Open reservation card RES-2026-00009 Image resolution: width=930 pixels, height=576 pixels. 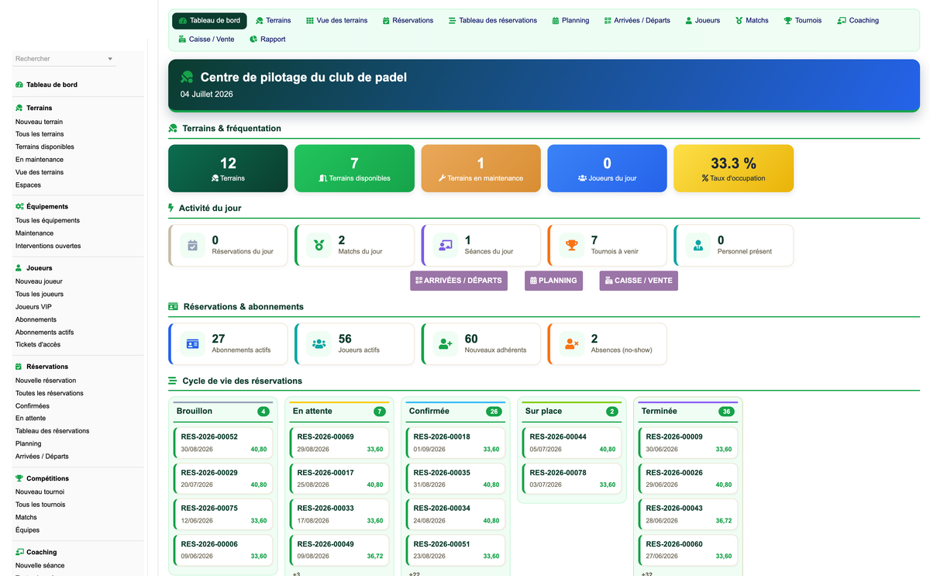(x=688, y=443)
